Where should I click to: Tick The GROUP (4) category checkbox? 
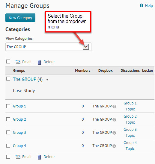click(8, 78)
